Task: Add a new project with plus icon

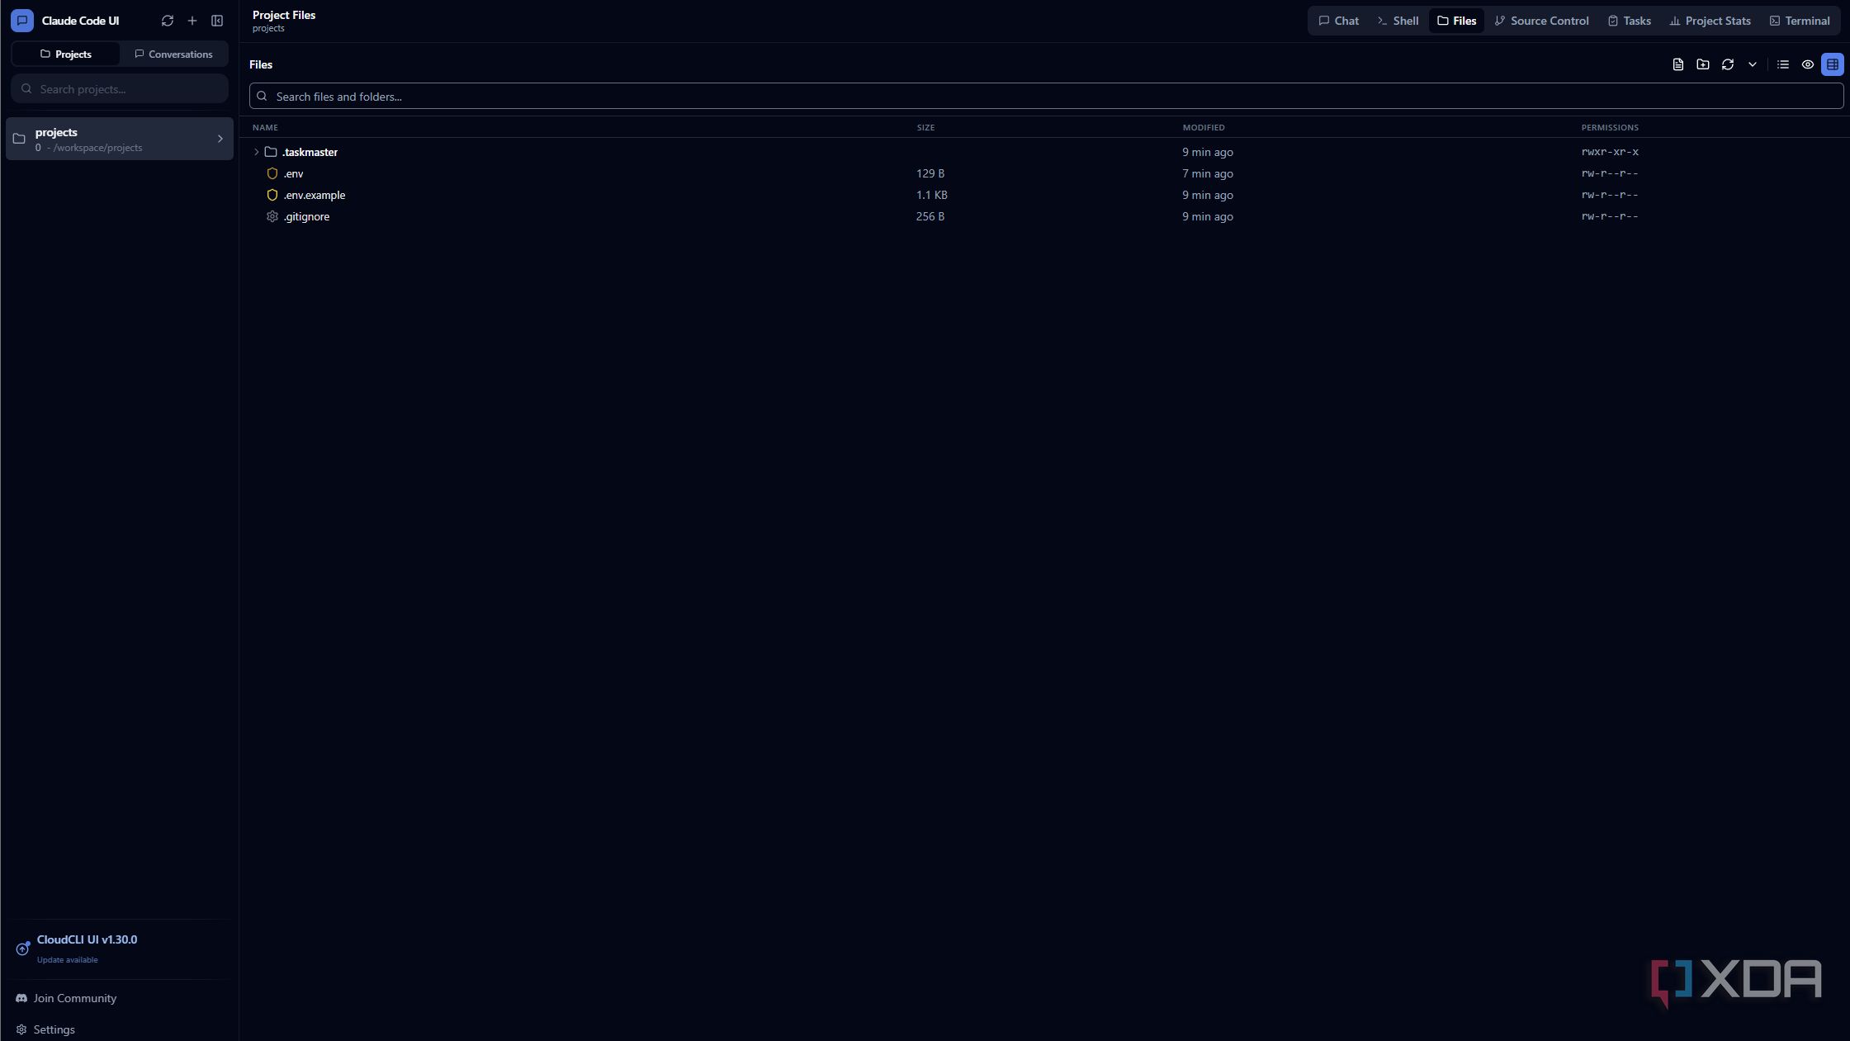Action: click(192, 21)
